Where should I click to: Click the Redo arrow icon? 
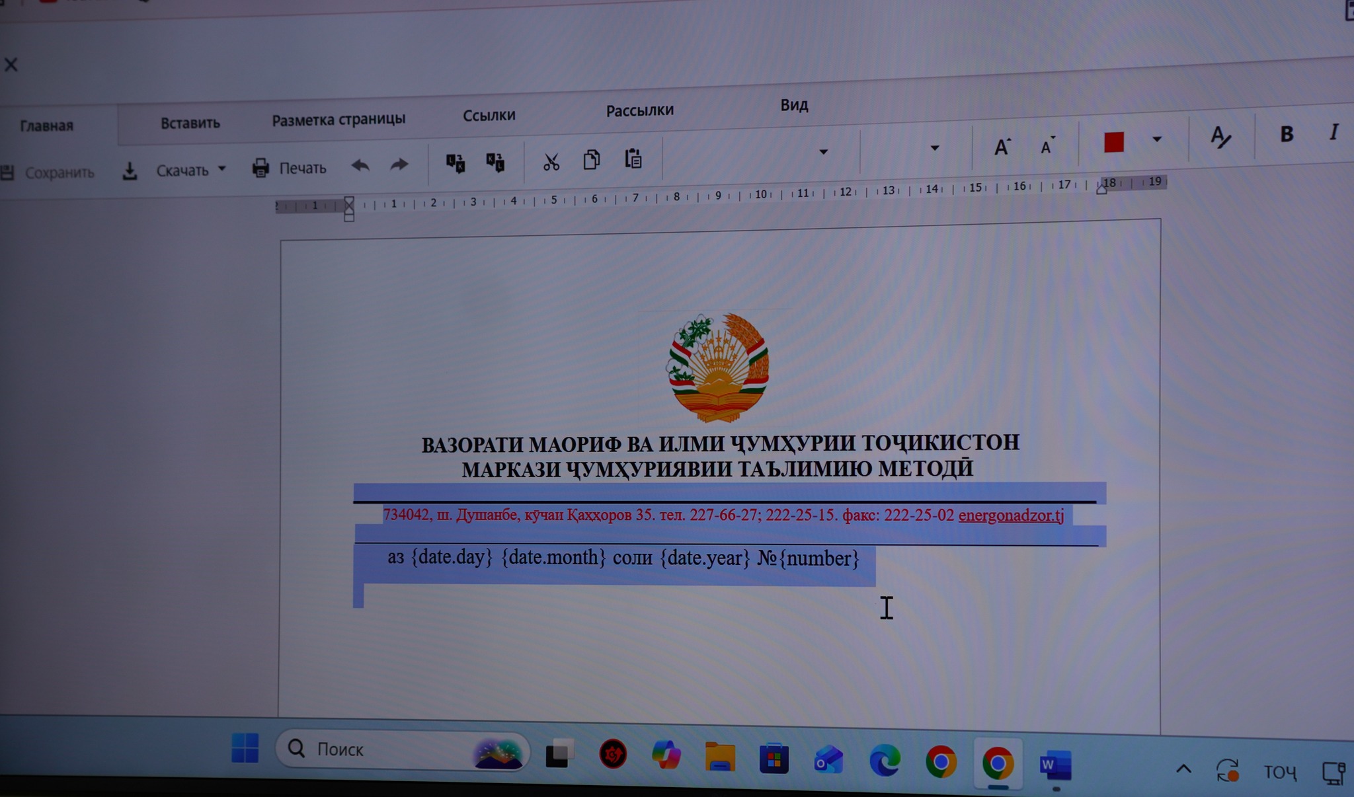click(399, 165)
